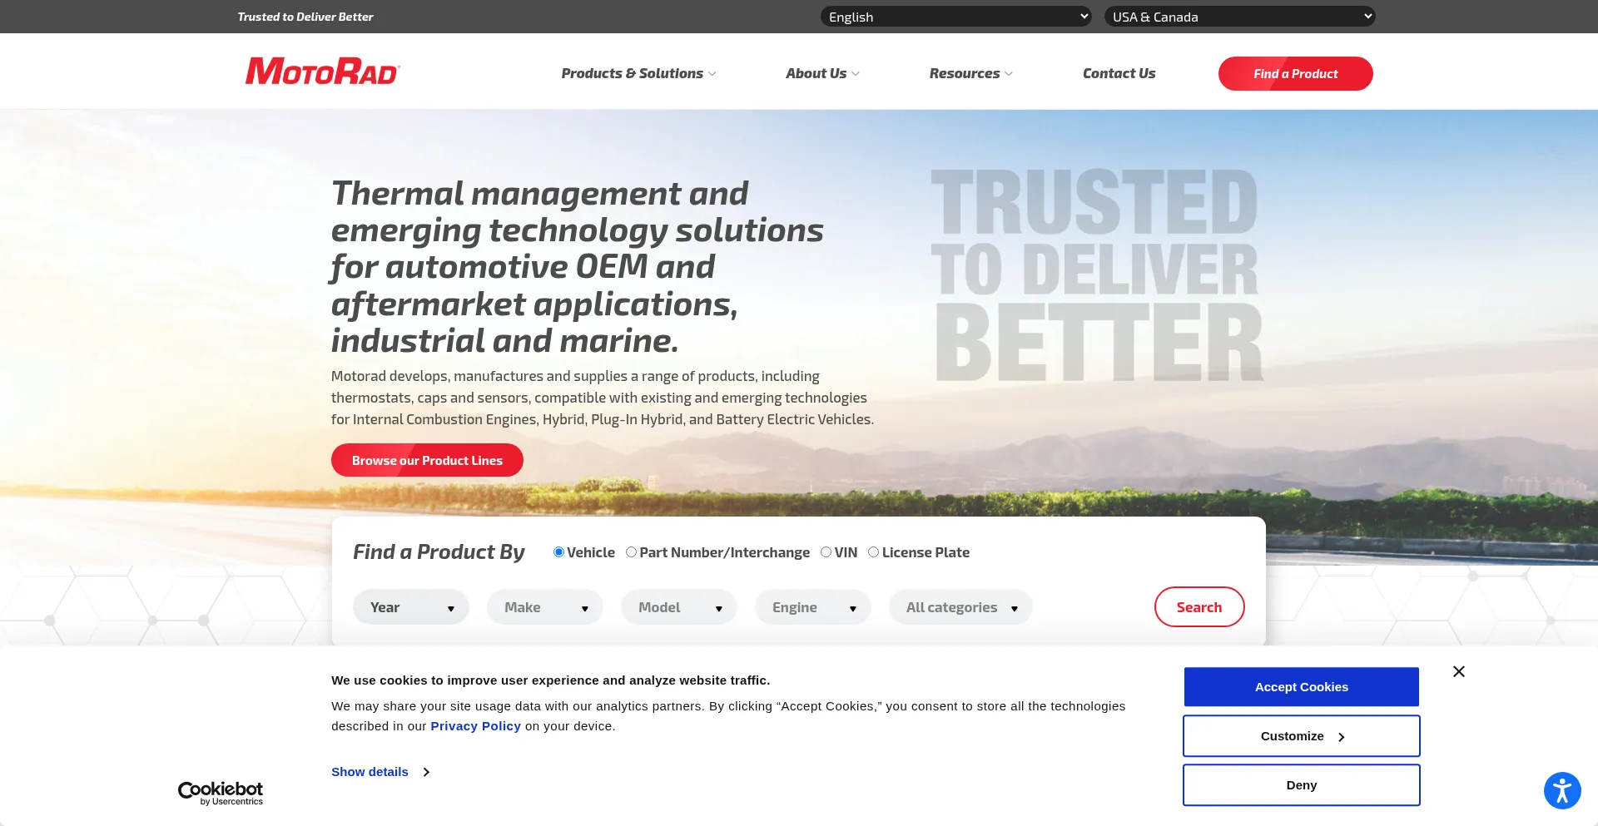Close the cookie banner with X

pos(1458,671)
